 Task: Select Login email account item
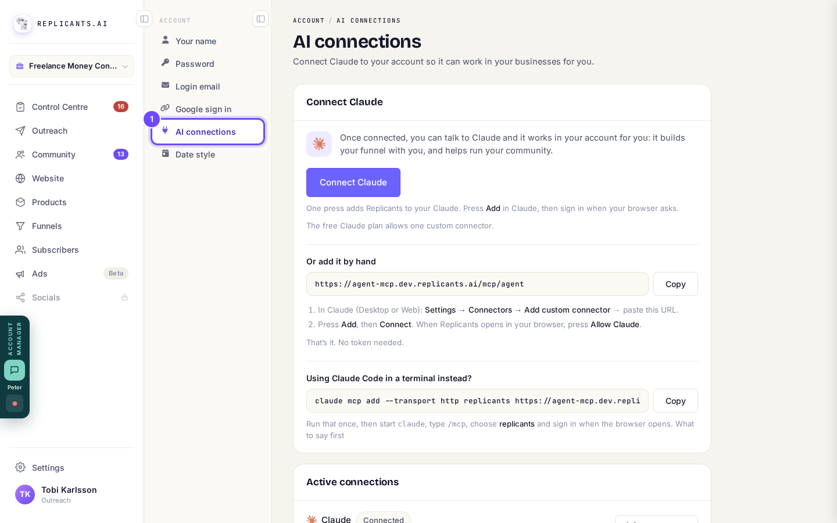click(x=208, y=87)
